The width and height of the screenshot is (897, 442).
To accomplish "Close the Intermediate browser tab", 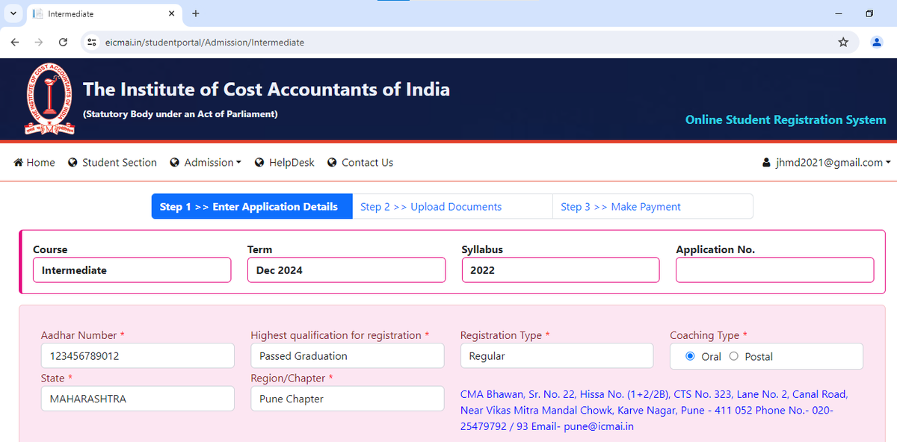I will tap(171, 13).
